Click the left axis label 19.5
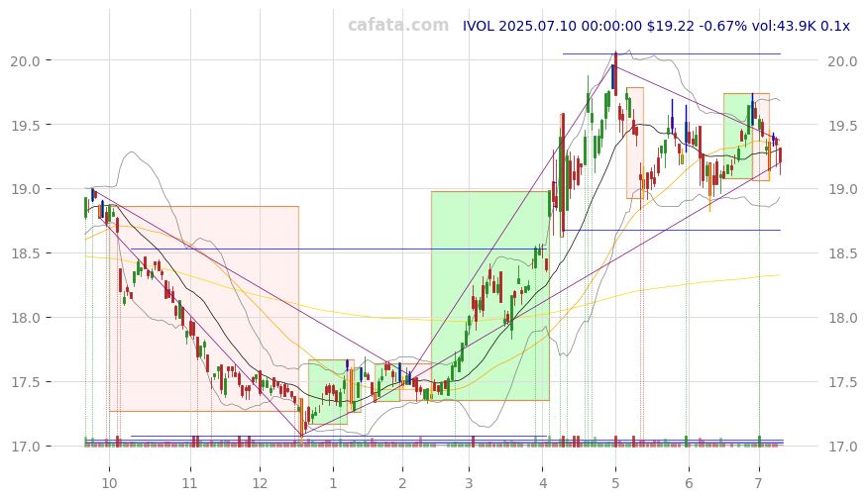The image size is (868, 500). (25, 126)
